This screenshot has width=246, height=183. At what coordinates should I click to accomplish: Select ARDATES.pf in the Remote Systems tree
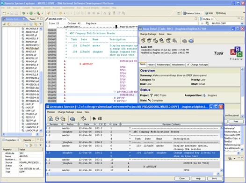[x=31, y=32]
